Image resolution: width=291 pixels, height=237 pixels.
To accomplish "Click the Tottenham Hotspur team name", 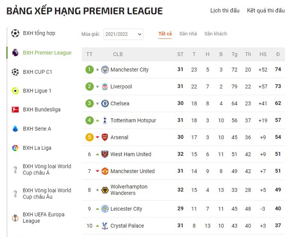I will 133,120.
